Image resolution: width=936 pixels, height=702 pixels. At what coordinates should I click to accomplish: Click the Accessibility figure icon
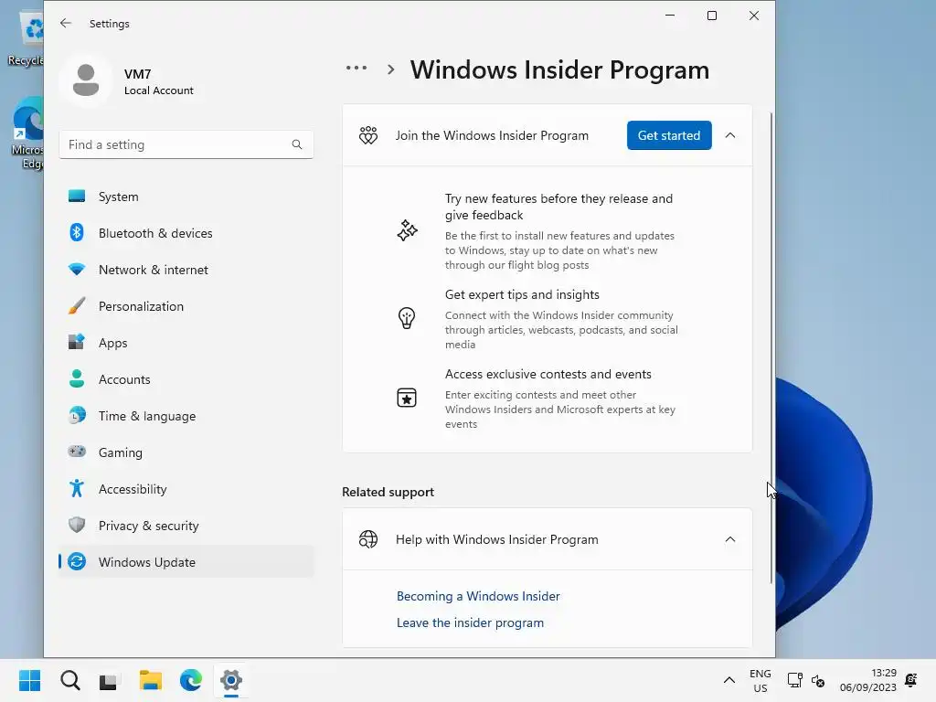[77, 488]
